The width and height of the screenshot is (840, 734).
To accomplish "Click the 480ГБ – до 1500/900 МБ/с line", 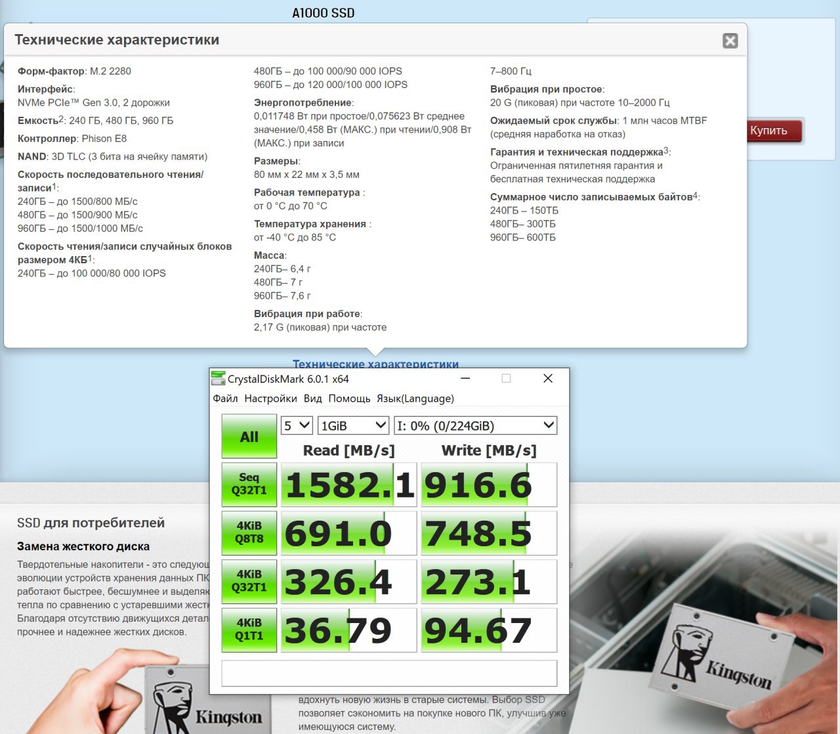I will 77,215.
